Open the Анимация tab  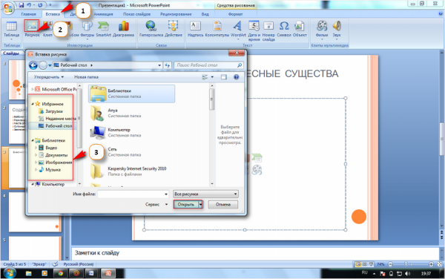103,14
